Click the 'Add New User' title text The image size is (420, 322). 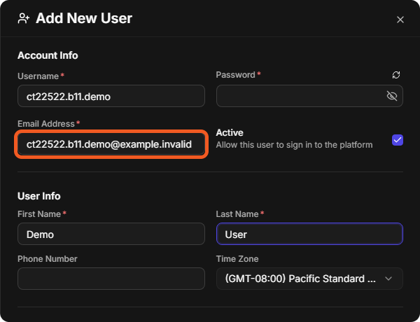[84, 18]
